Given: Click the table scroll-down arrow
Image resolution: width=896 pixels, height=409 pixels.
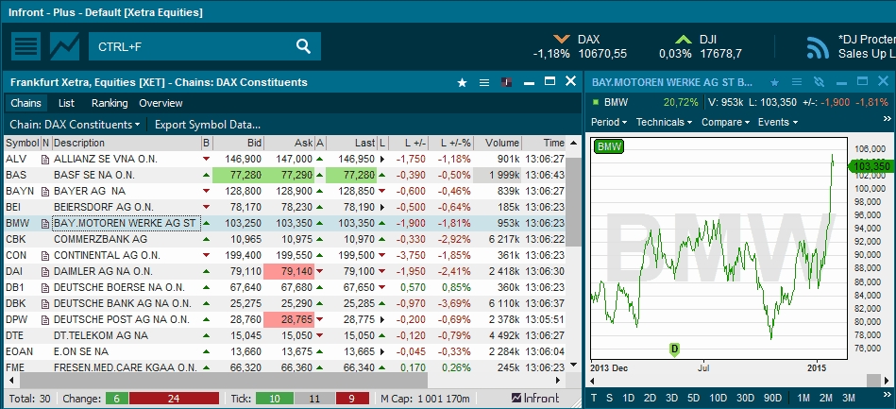Looking at the screenshot, I should 573,365.
